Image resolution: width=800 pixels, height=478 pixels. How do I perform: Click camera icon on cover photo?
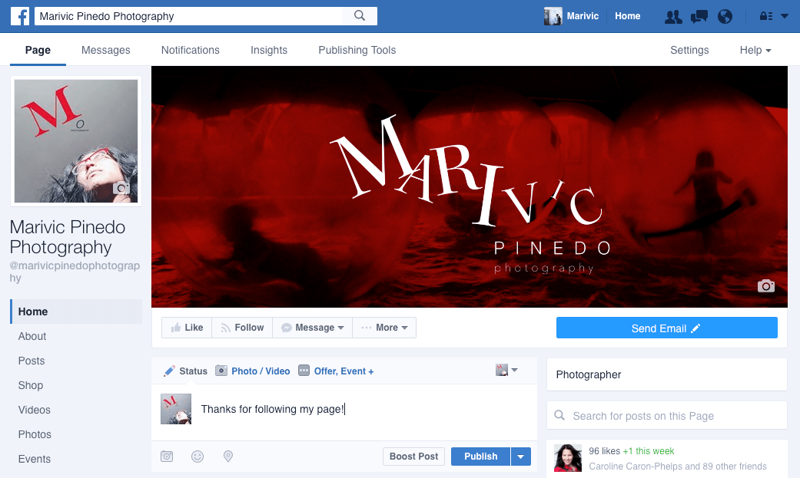[766, 286]
